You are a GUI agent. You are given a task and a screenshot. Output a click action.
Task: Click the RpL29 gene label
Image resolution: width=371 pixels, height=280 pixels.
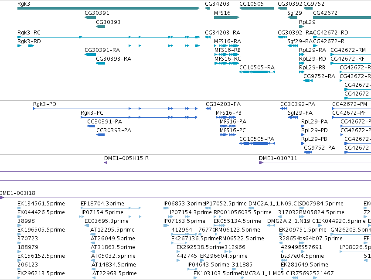pos(307,22)
